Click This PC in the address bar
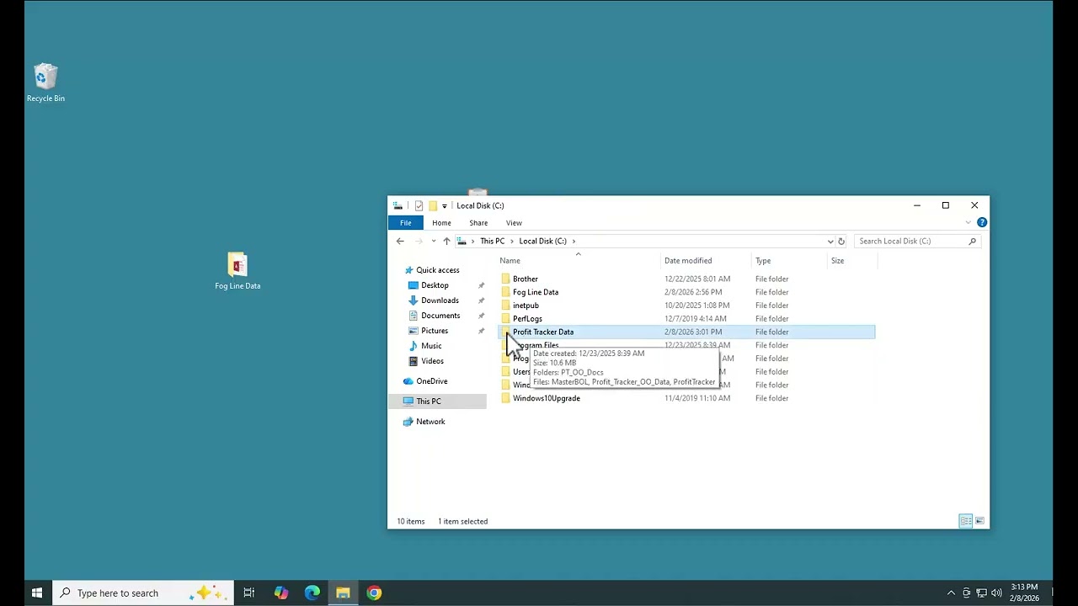The image size is (1078, 606). click(x=493, y=242)
